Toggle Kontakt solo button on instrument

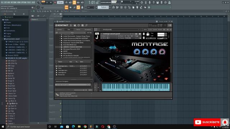pos(144,34)
